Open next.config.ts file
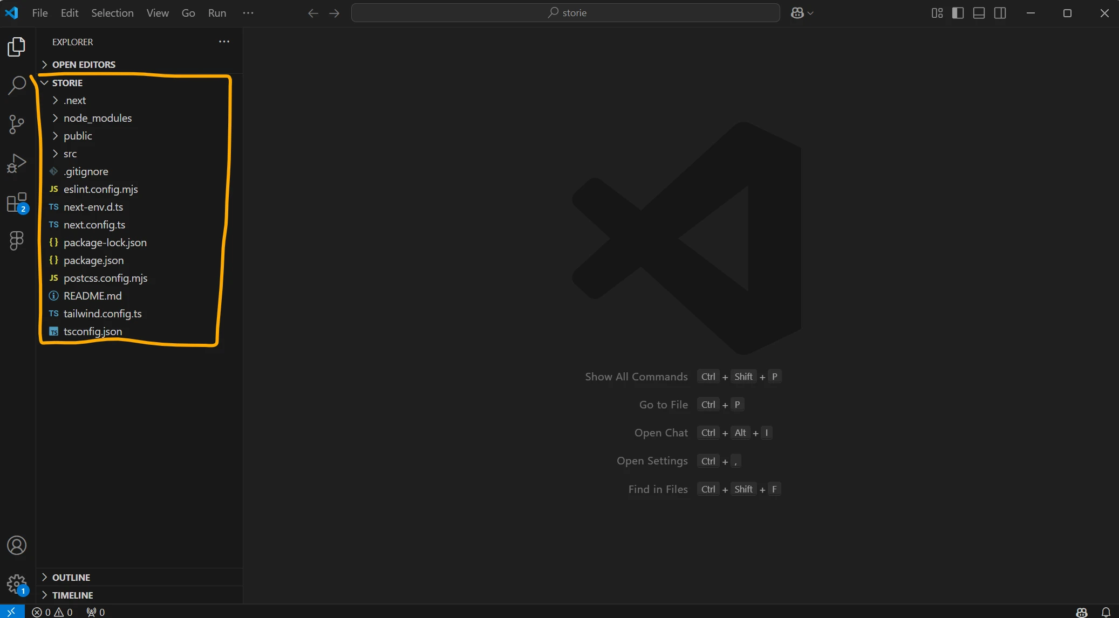This screenshot has height=618, width=1119. [139, 225]
